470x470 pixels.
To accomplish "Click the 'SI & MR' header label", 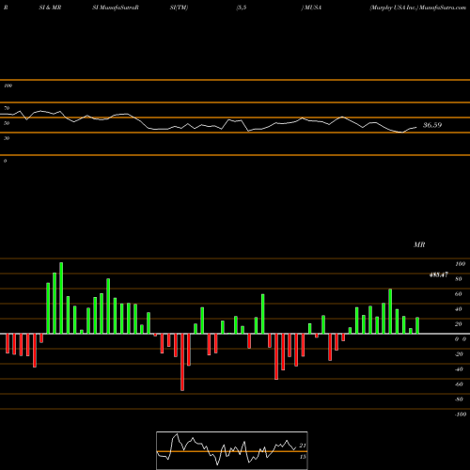I will [50, 8].
